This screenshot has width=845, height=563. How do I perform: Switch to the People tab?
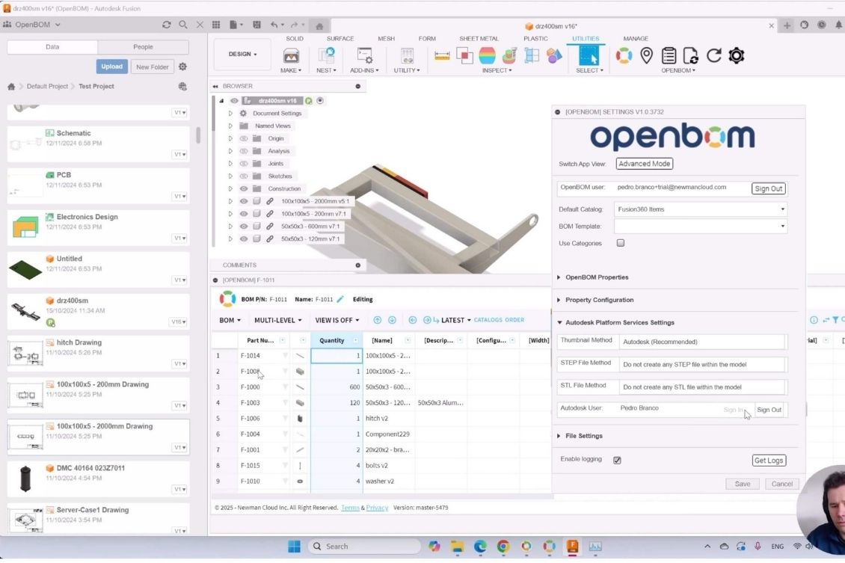[143, 47]
